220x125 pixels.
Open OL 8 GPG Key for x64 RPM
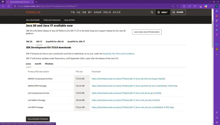tap(167, 107)
